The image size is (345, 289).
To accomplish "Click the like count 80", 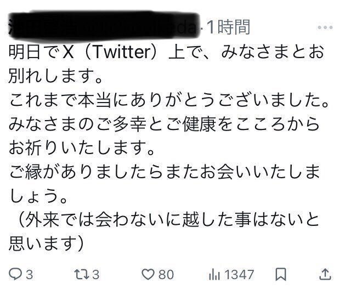I will point(166,275).
